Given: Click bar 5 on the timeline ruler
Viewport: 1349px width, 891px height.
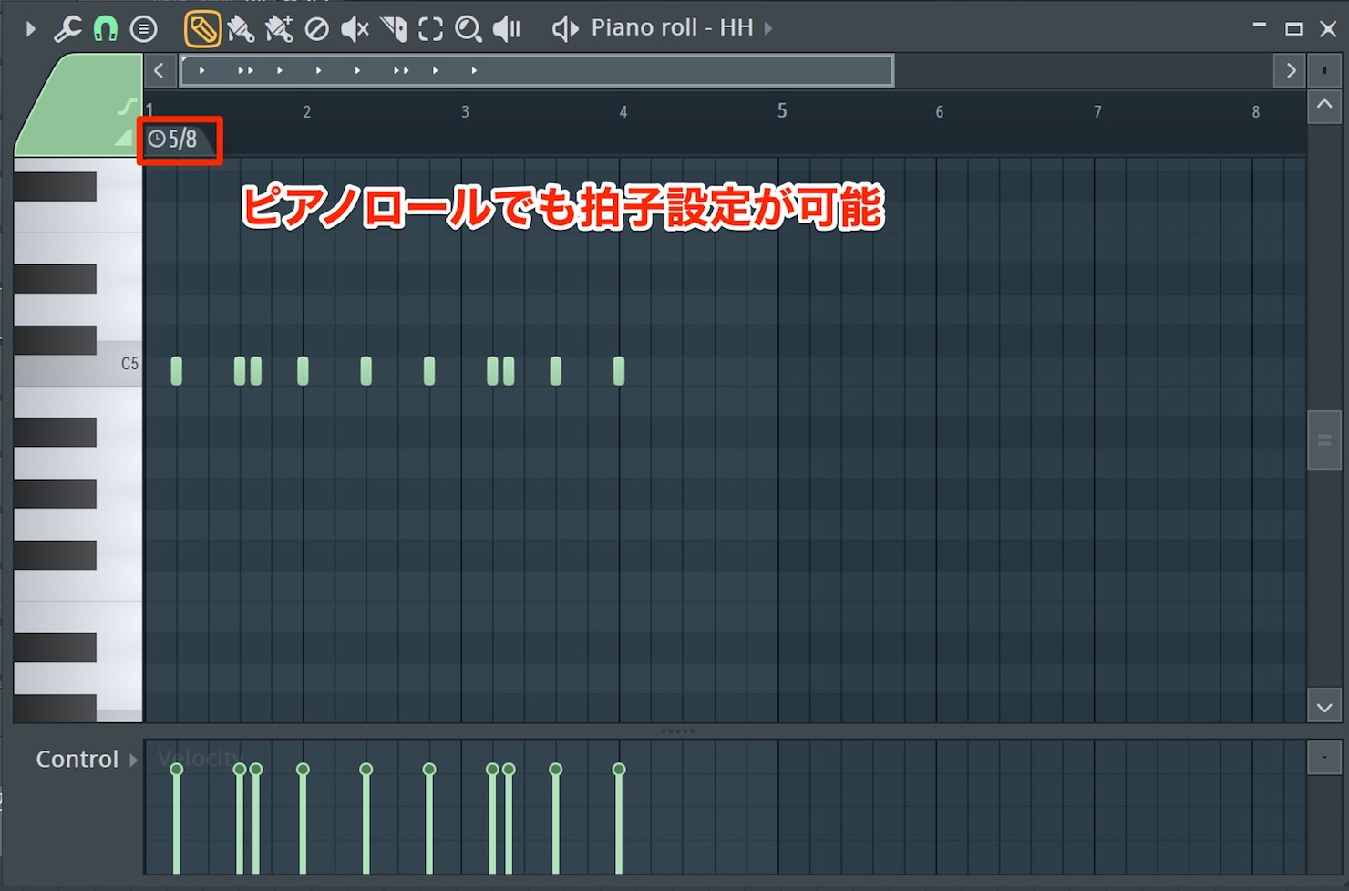Looking at the screenshot, I should click(x=782, y=111).
